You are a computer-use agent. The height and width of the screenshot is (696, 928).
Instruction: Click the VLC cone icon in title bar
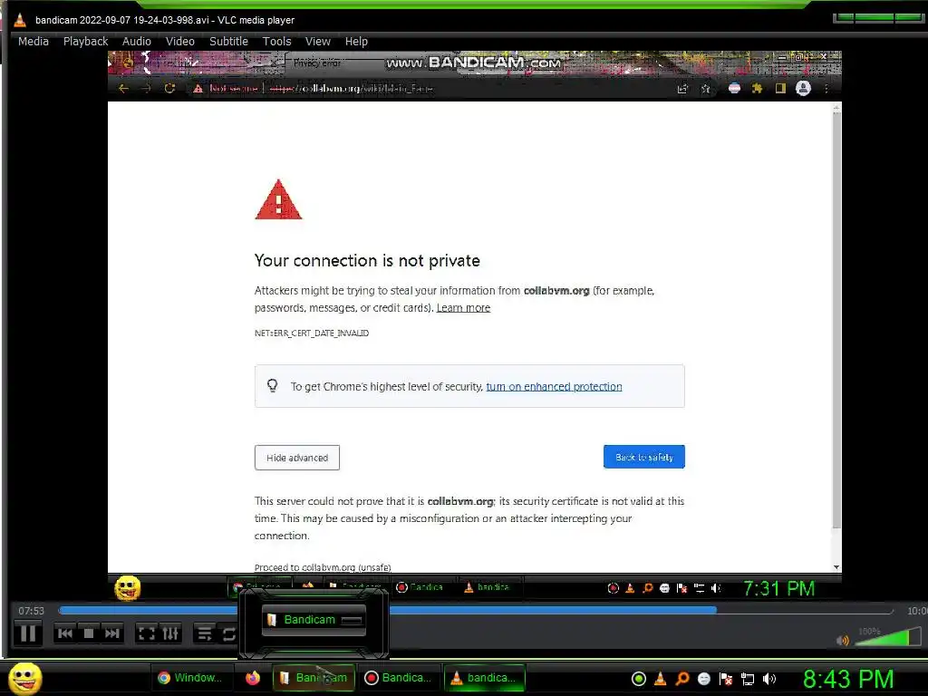[x=20, y=20]
